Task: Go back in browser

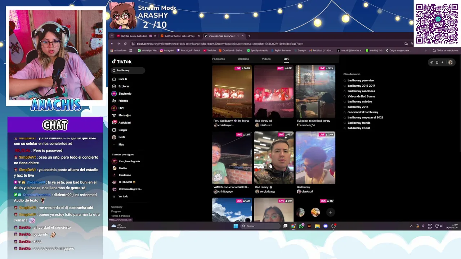Action: point(112,44)
